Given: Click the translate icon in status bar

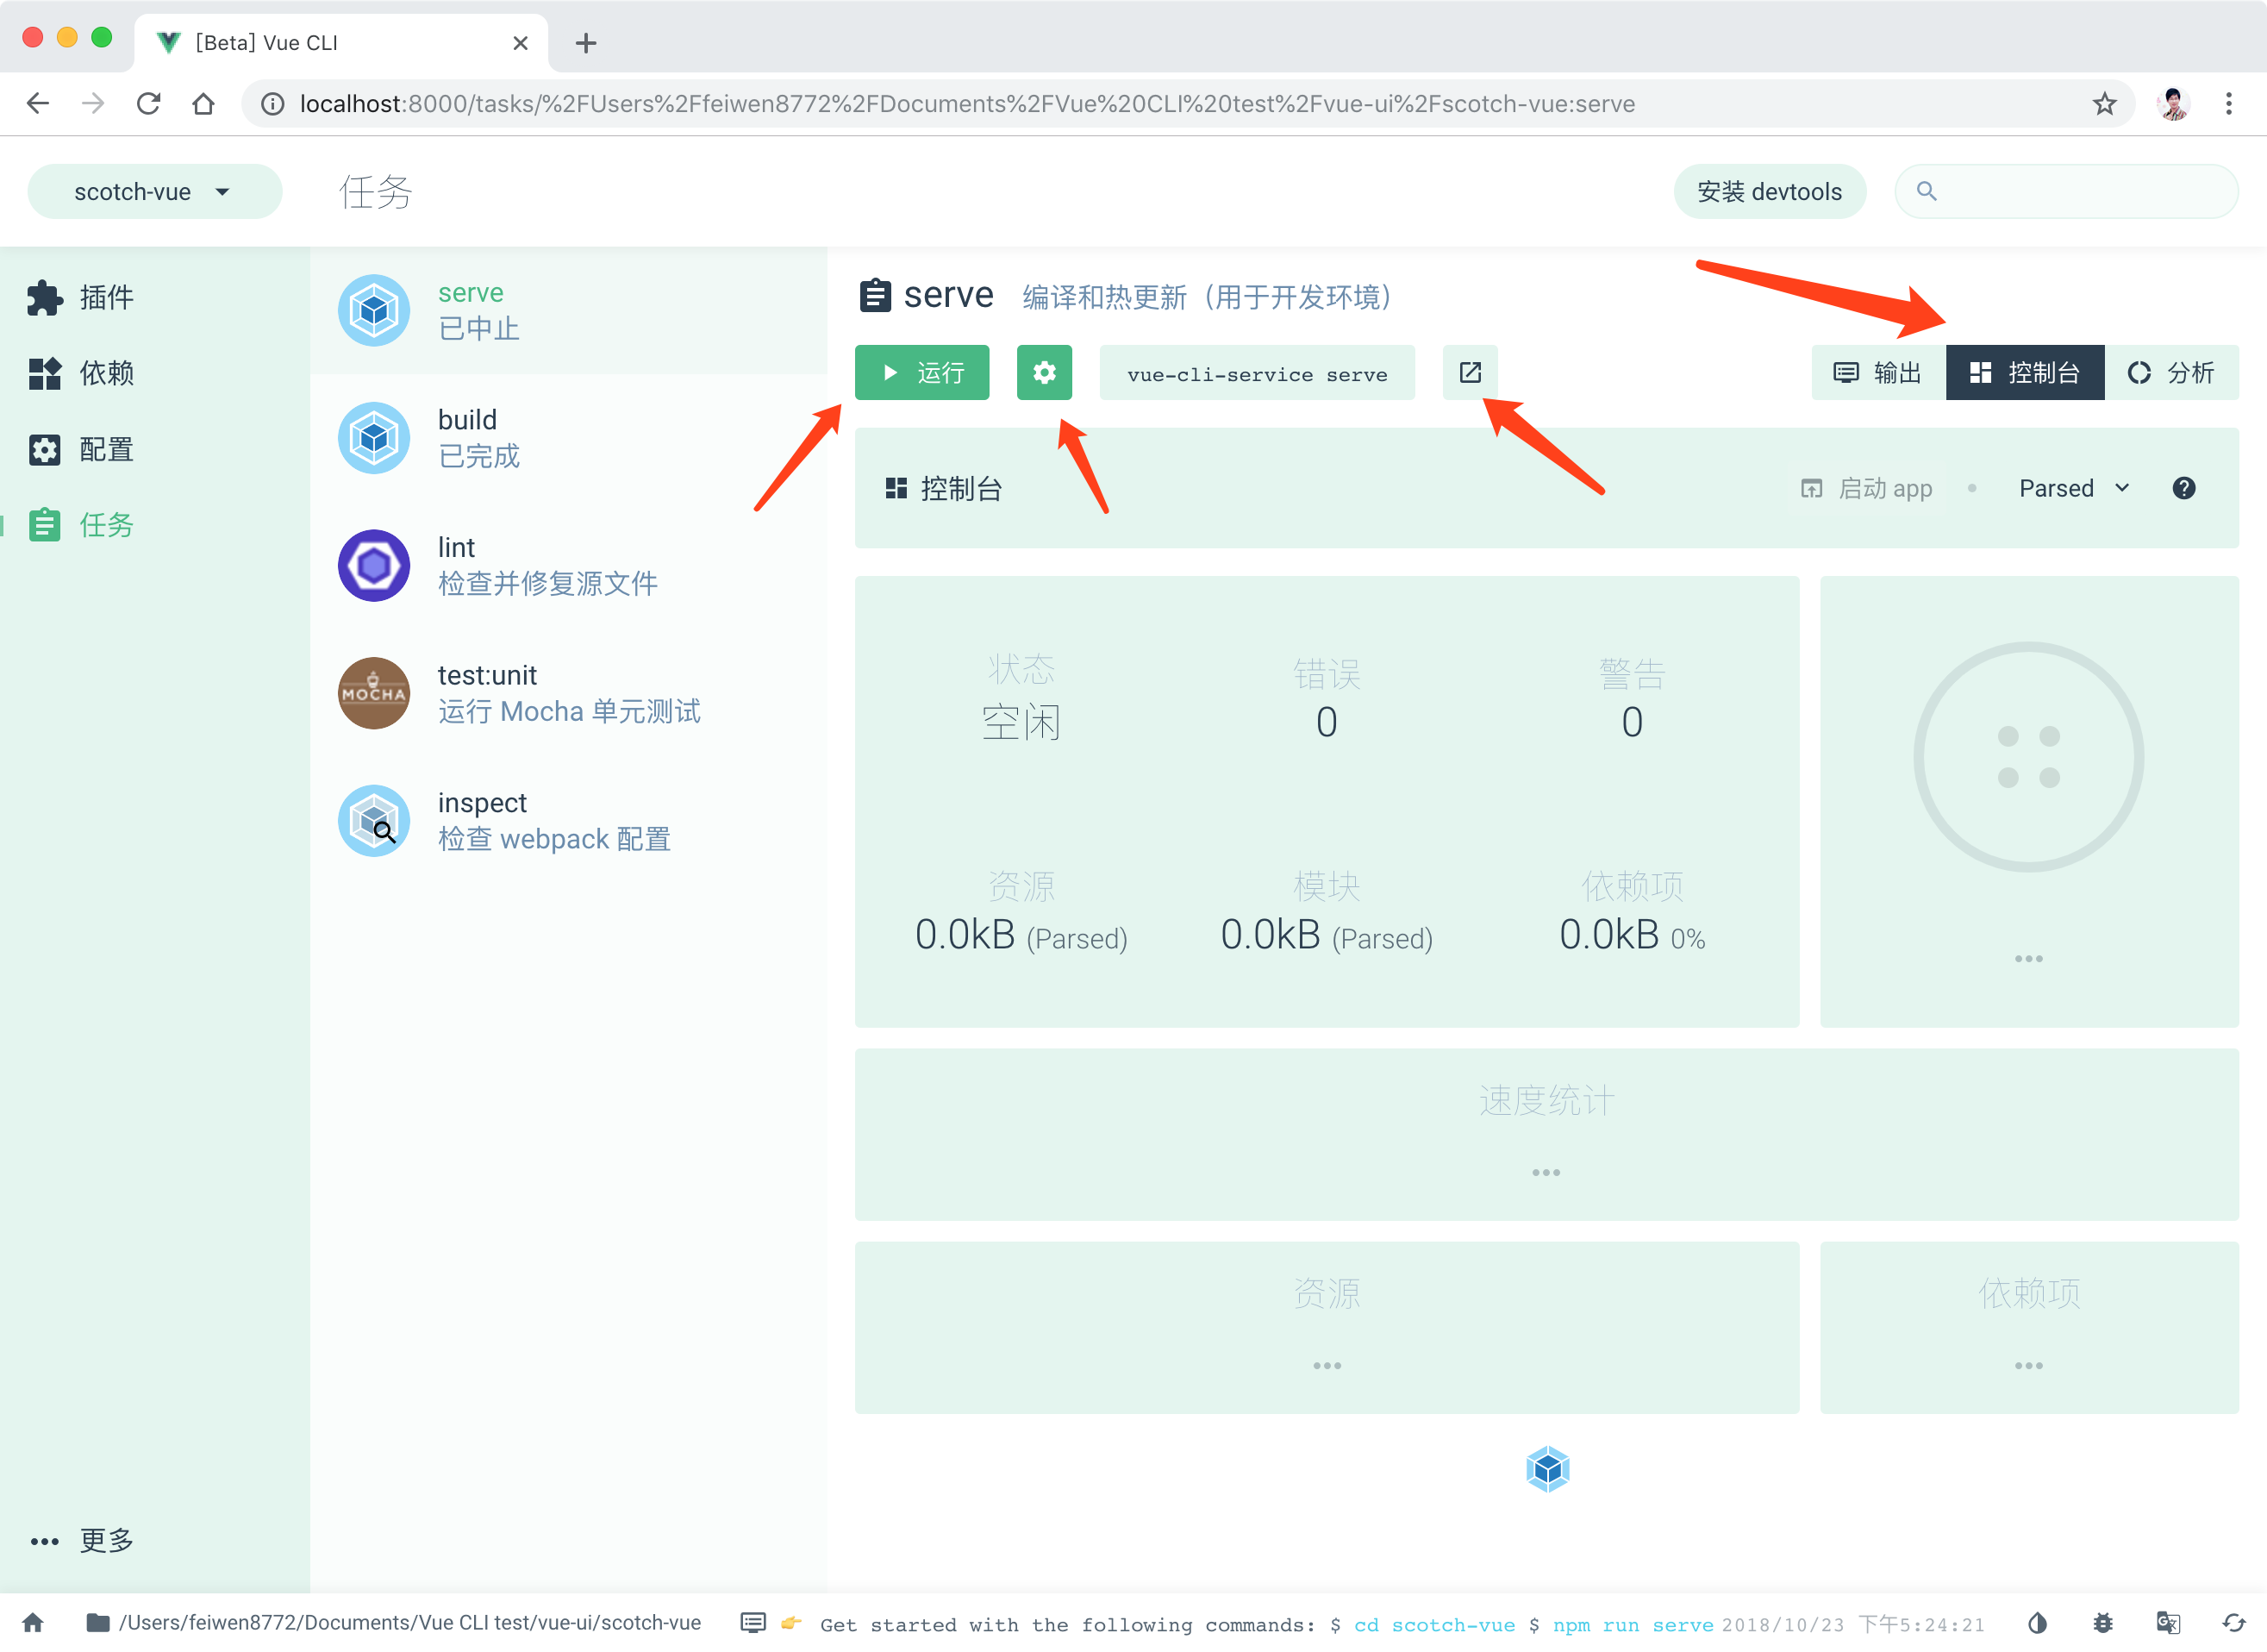Looking at the screenshot, I should click(x=2168, y=1622).
